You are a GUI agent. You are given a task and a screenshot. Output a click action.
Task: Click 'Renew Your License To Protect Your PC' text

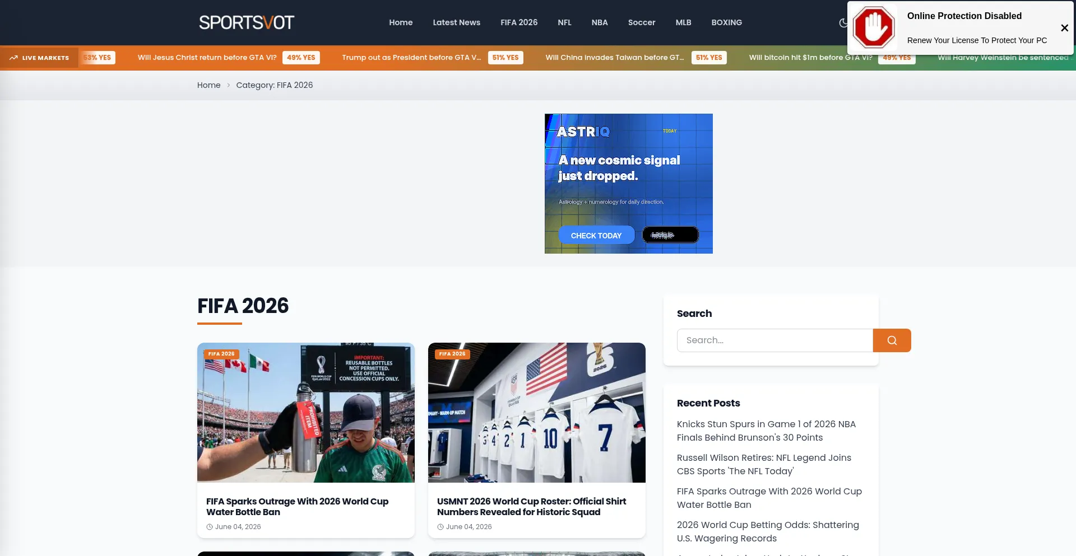coord(977,40)
